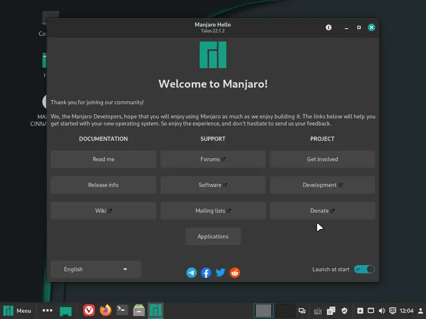This screenshot has height=319, width=426.
Task: Open the removable drives eject tray icon
Action: tap(360, 311)
